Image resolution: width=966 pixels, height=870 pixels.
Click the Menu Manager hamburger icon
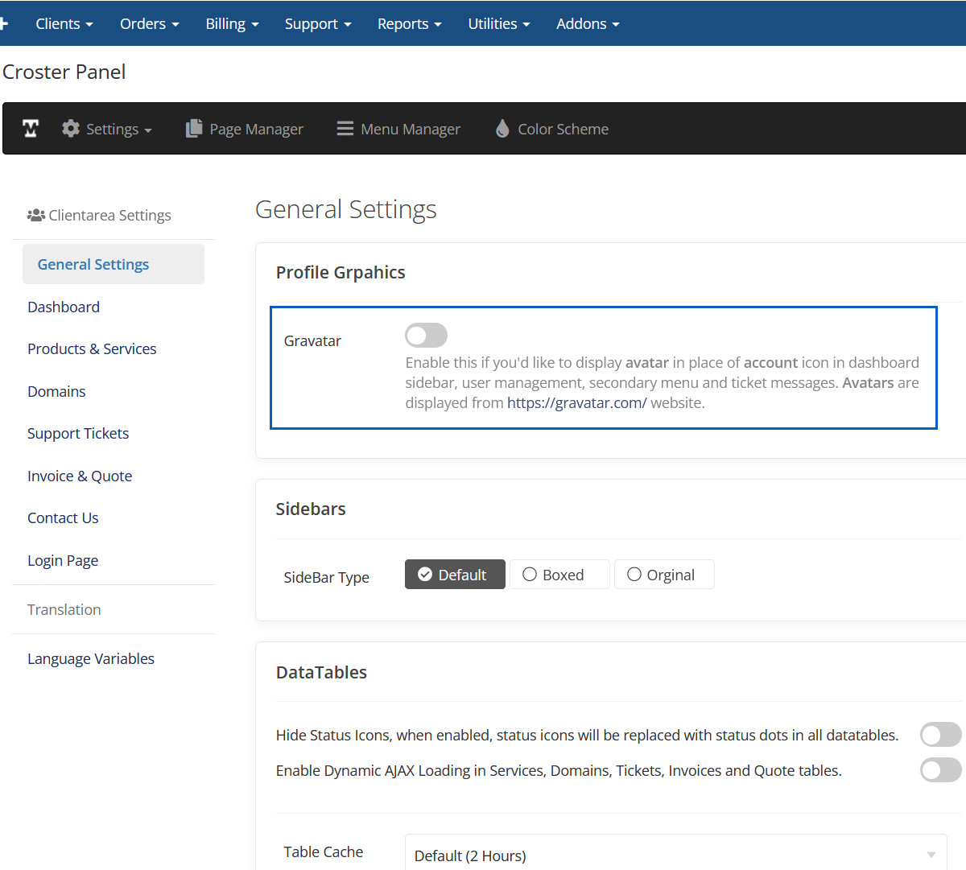click(x=345, y=129)
